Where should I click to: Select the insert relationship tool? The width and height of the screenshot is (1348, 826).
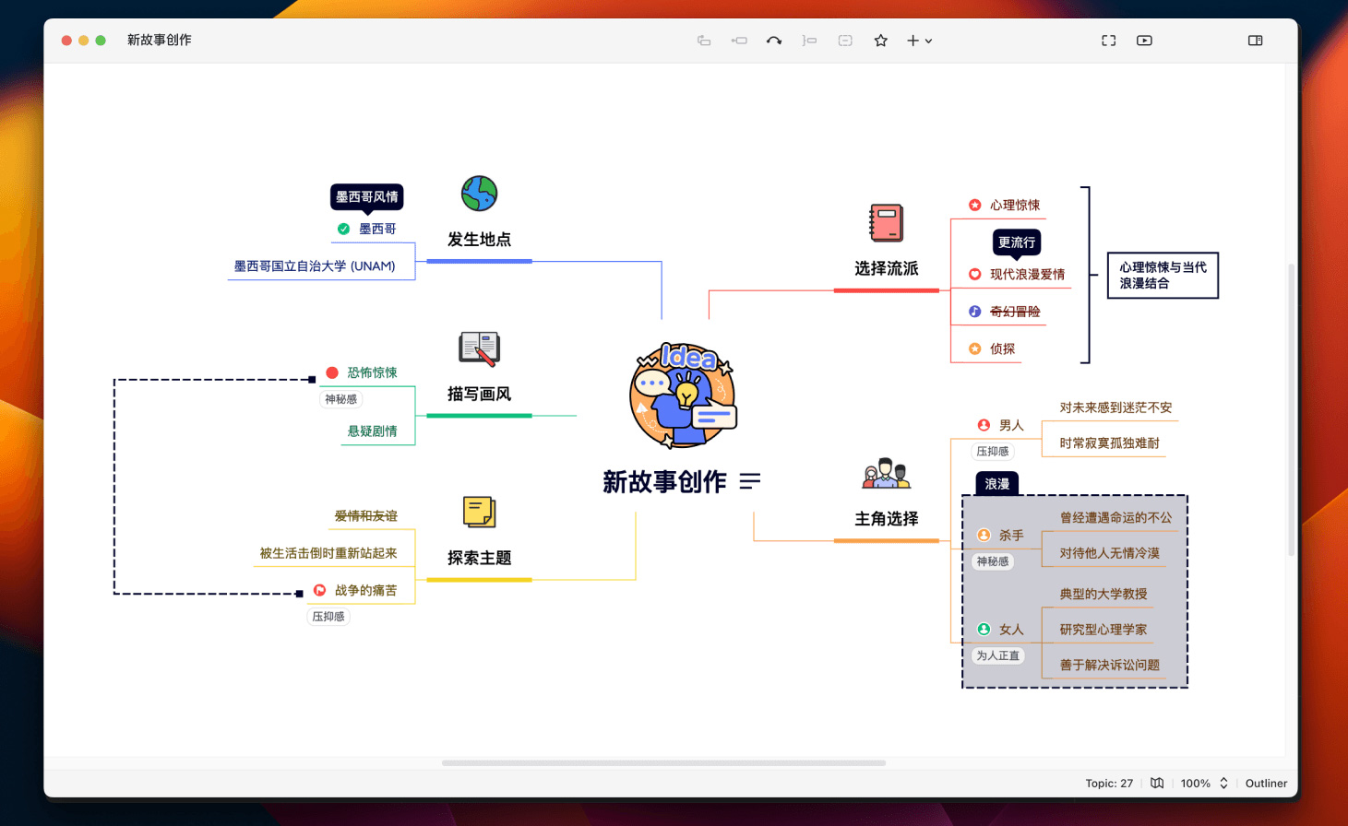[844, 41]
